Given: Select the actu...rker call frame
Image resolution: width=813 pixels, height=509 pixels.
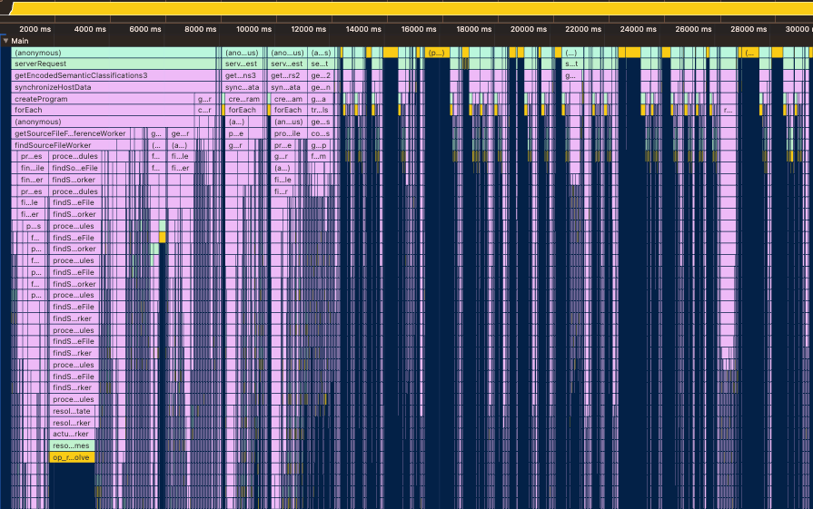Looking at the screenshot, I should click(x=72, y=435).
